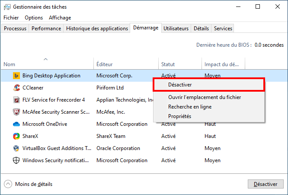The image size is (288, 195).
Task: Close the Gestionnaire des tâches window
Action: click(x=278, y=7)
